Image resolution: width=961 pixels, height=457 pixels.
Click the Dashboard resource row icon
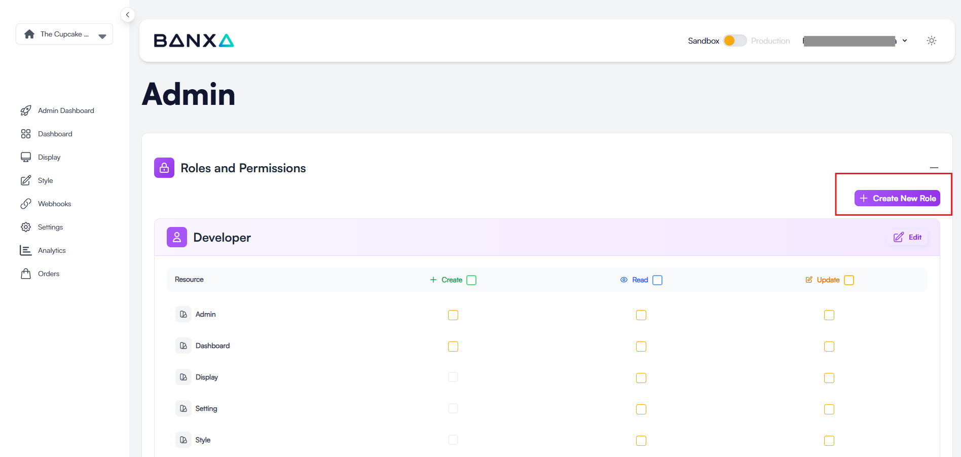pos(183,346)
